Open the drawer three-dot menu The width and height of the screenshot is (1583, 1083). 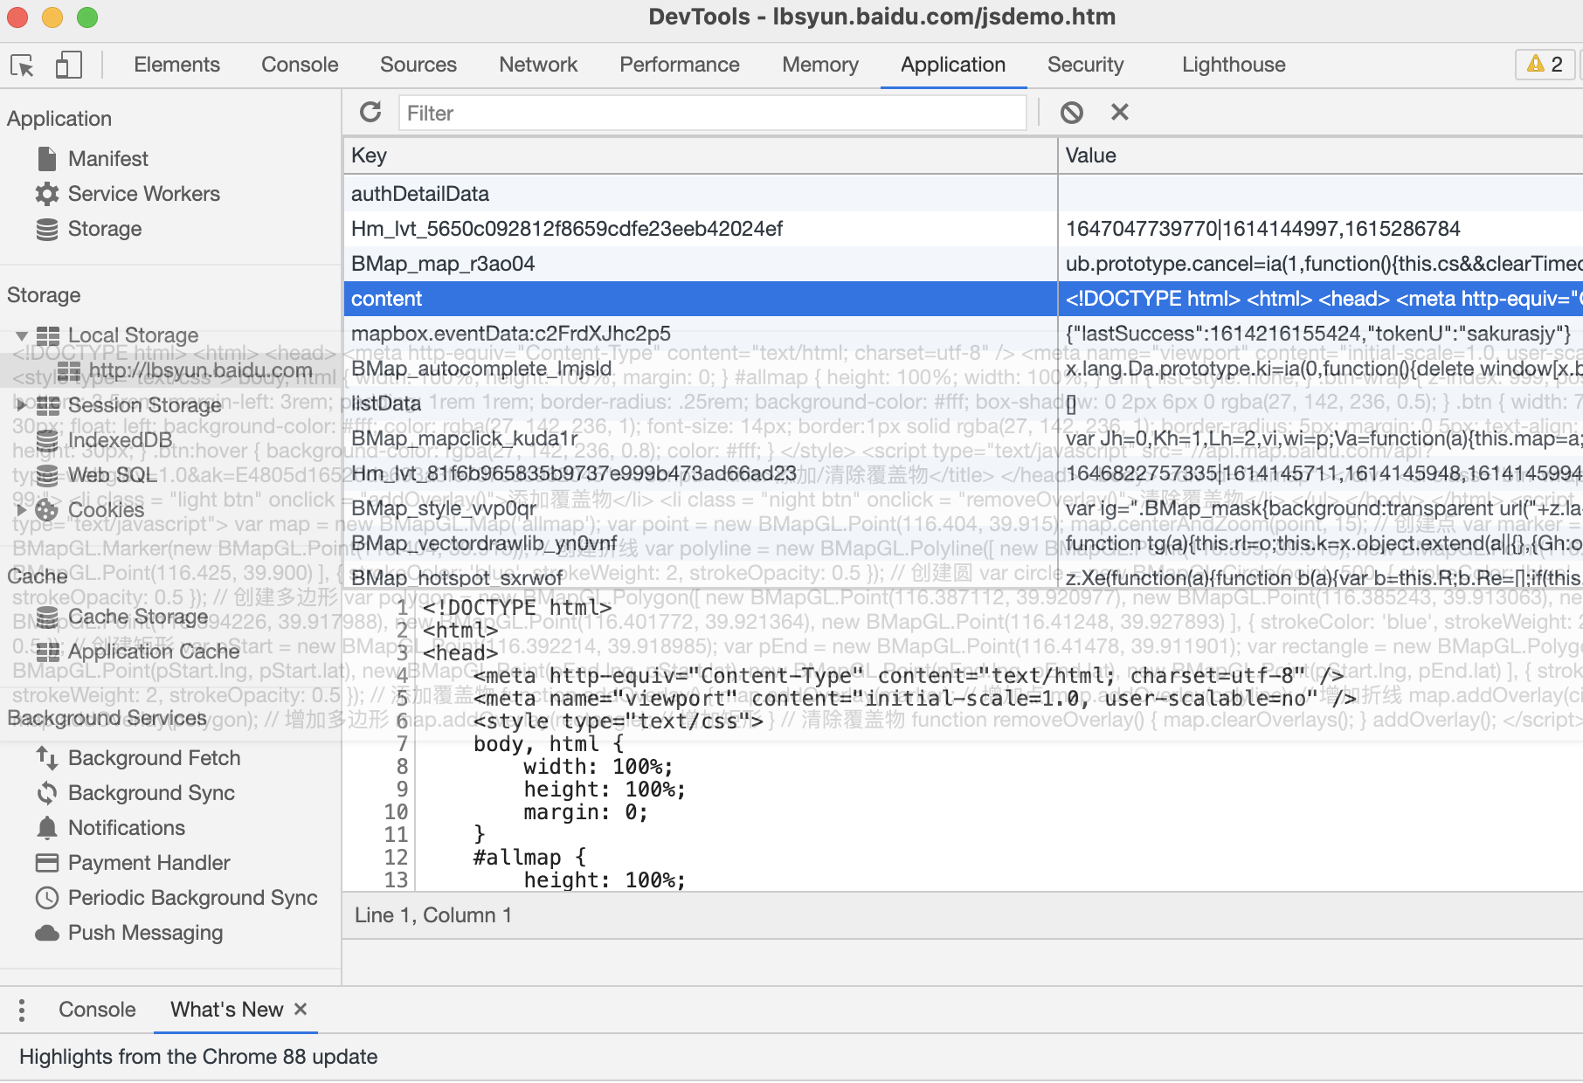(x=22, y=1011)
